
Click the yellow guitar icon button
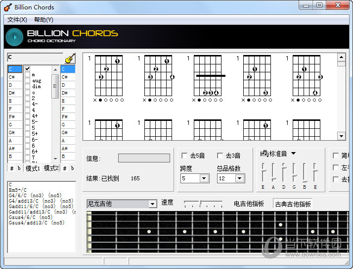pos(70,58)
